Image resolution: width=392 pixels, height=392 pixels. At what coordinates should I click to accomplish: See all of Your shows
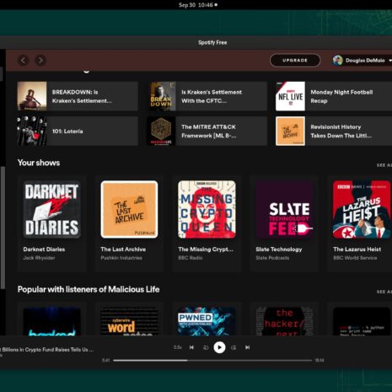point(384,165)
